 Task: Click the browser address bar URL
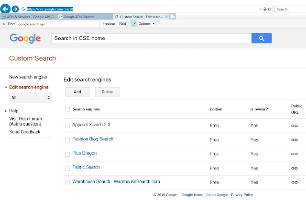pos(50,9)
